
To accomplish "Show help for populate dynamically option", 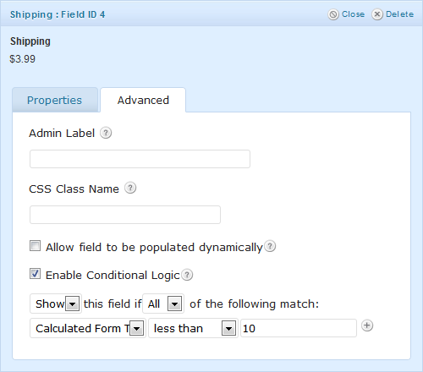I will 270,246.
